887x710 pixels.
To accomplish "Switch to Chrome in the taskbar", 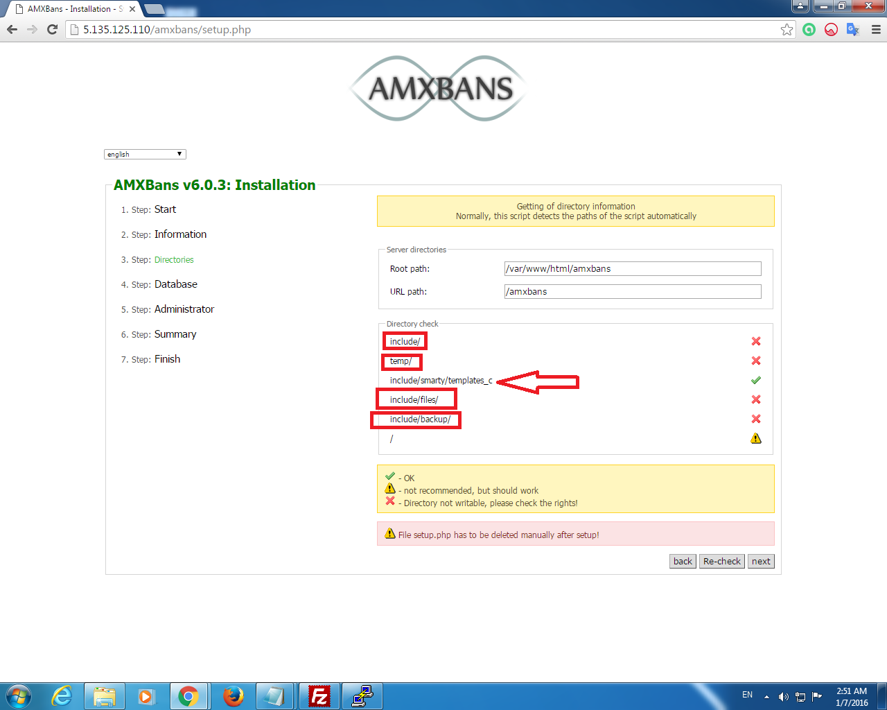I will (188, 696).
